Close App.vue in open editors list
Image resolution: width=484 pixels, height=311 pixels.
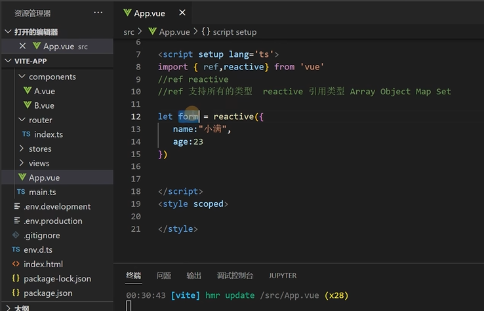coord(22,46)
